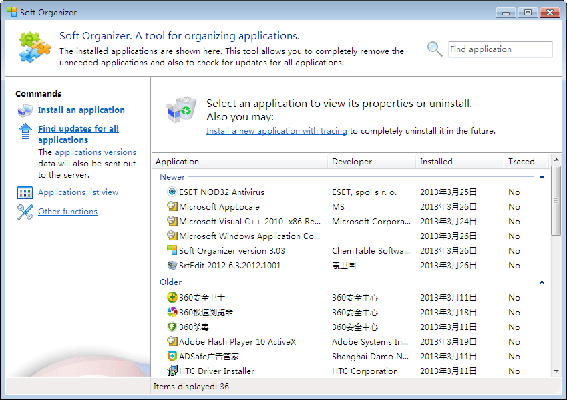Click 2013年3月25日 installed date

pyautogui.click(x=448, y=192)
